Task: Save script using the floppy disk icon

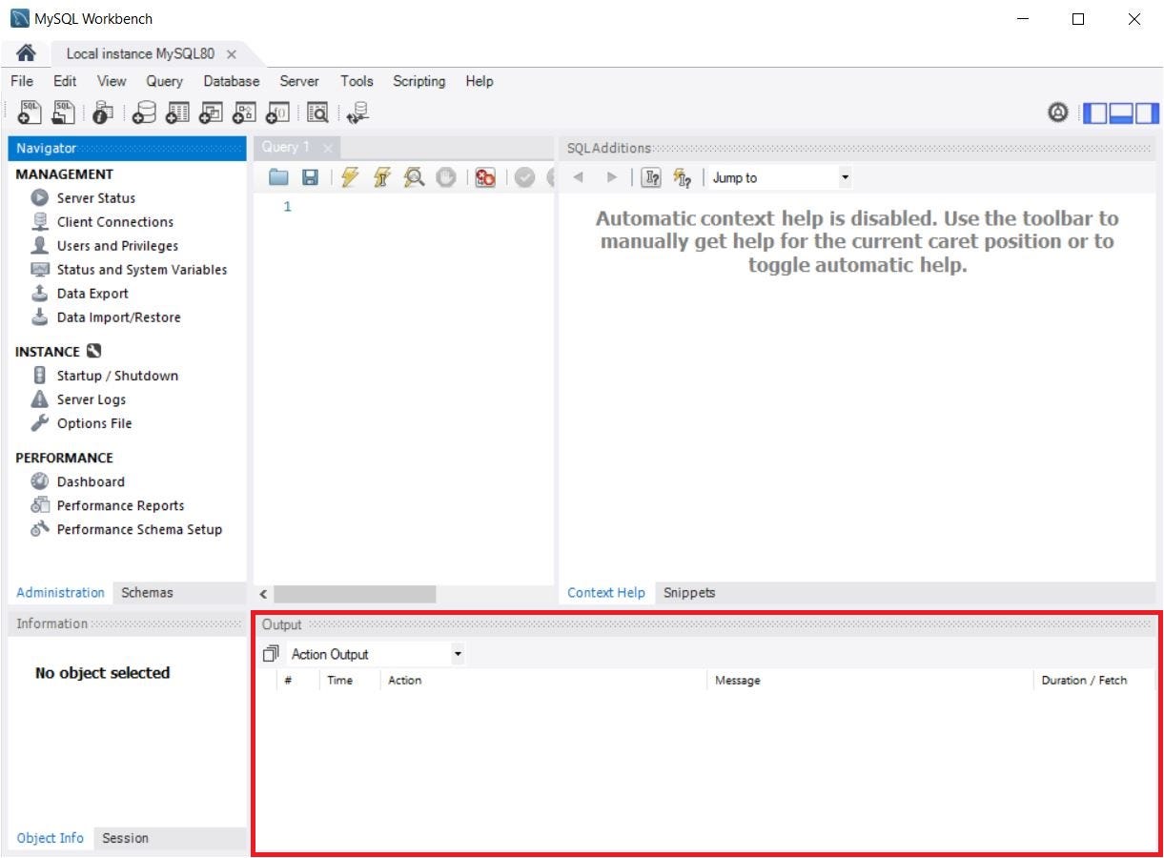Action: point(310,177)
